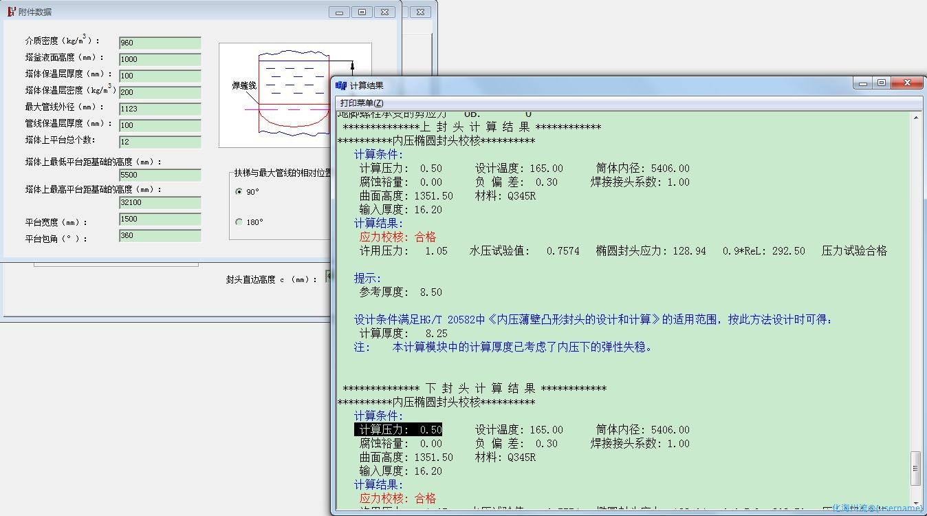Click the results scrollbar down arrow
Screen dimensions: 927x516
click(x=916, y=503)
